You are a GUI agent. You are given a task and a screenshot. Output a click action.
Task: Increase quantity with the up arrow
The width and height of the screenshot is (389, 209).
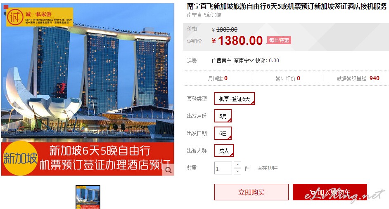[237, 164]
